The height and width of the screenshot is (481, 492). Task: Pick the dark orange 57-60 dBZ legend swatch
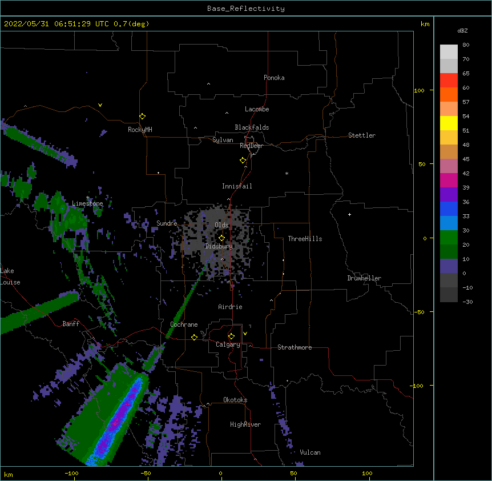pyautogui.click(x=449, y=94)
